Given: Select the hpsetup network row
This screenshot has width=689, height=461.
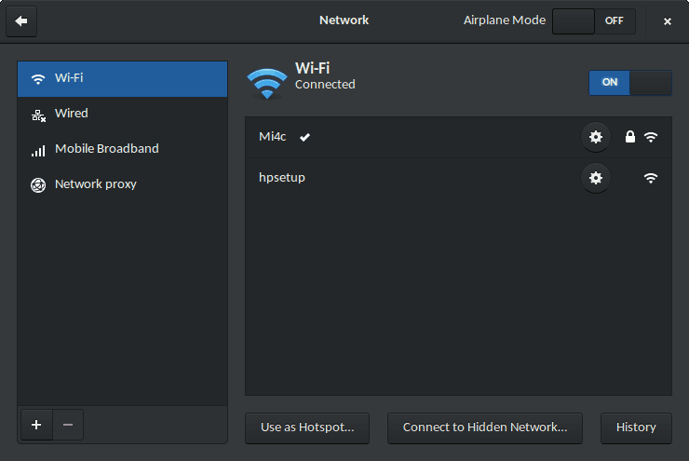Looking at the screenshot, I should [x=410, y=177].
